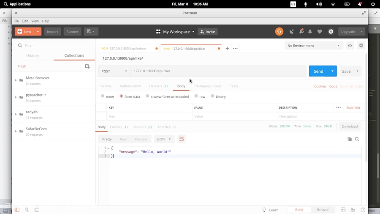This screenshot has width=380, height=214.
Task: Select the binary body type
Action: click(212, 96)
